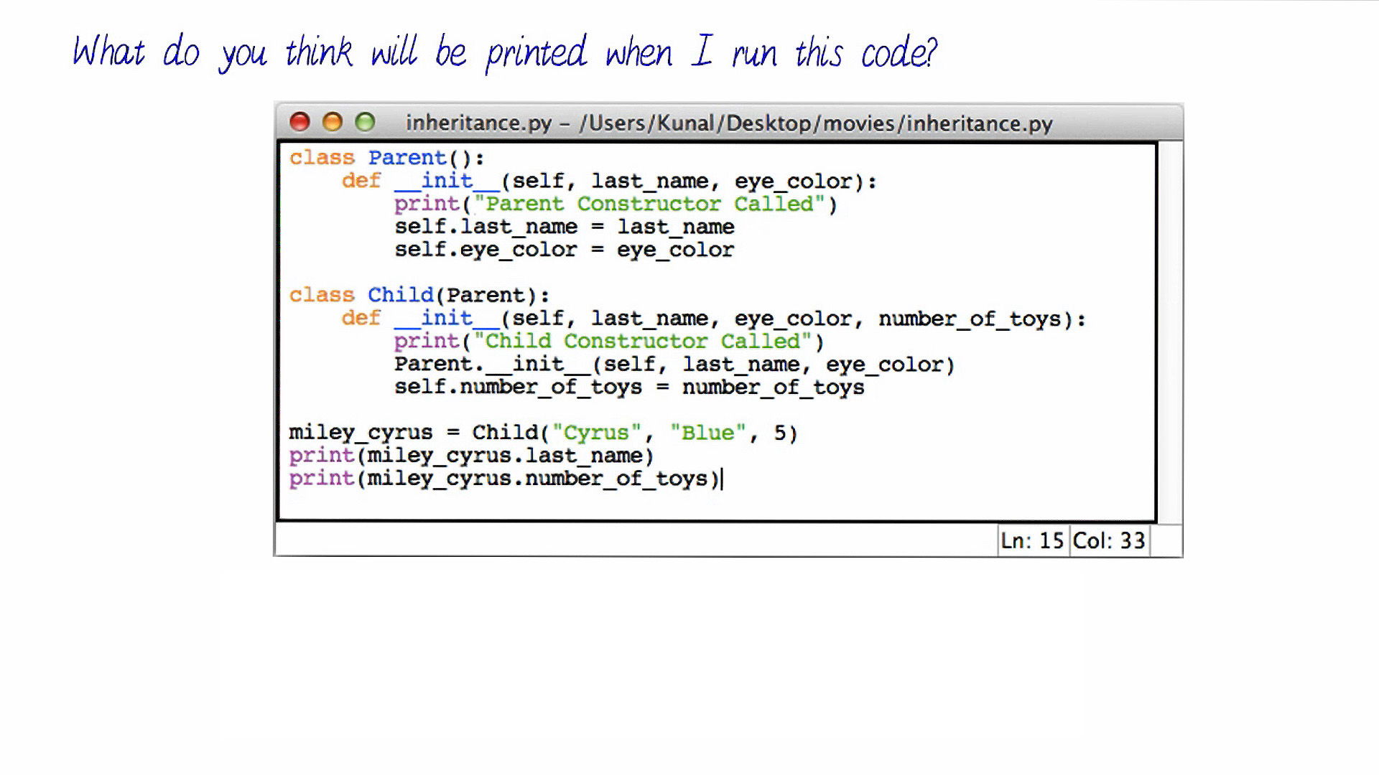
Task: Click the Col: 33 status indicator
Action: click(x=1108, y=540)
